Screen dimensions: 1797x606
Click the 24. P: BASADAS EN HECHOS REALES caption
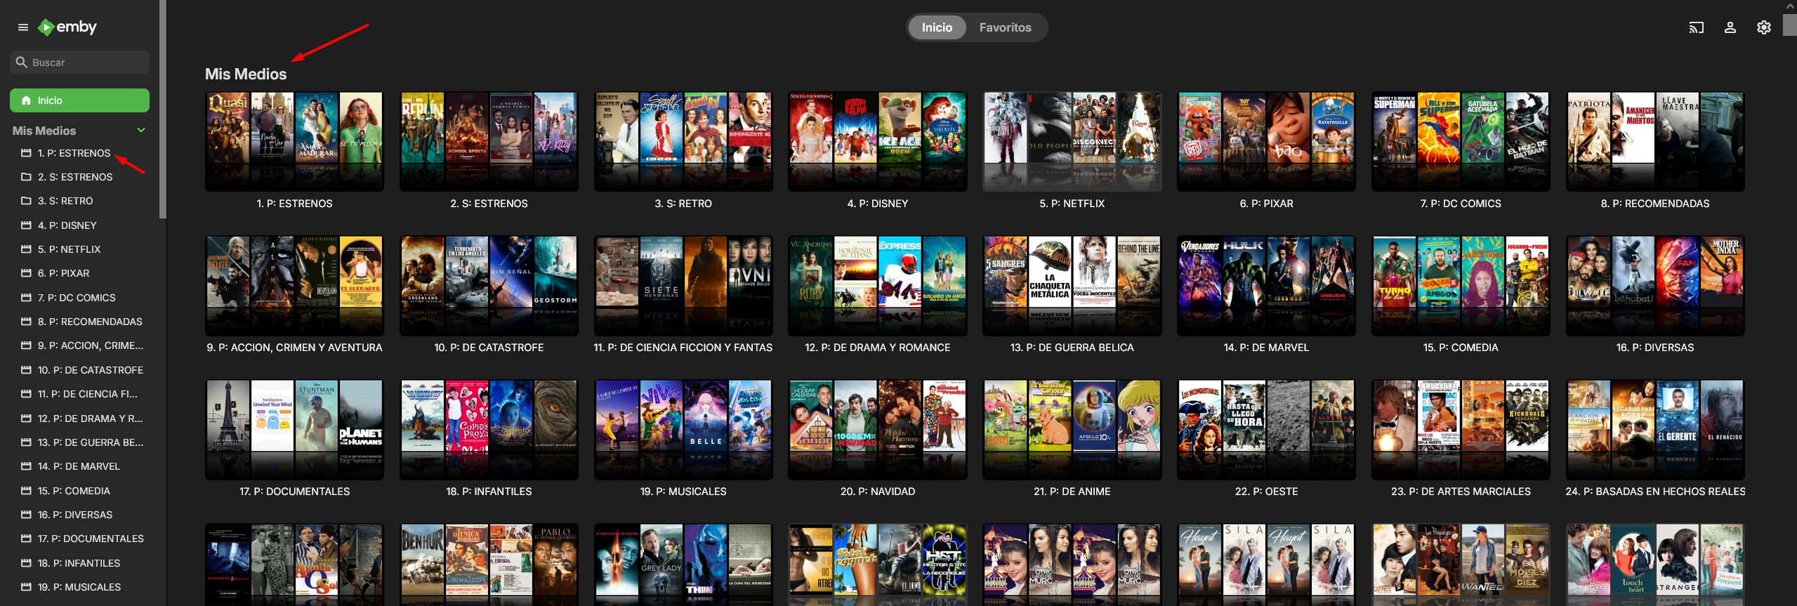point(1655,492)
